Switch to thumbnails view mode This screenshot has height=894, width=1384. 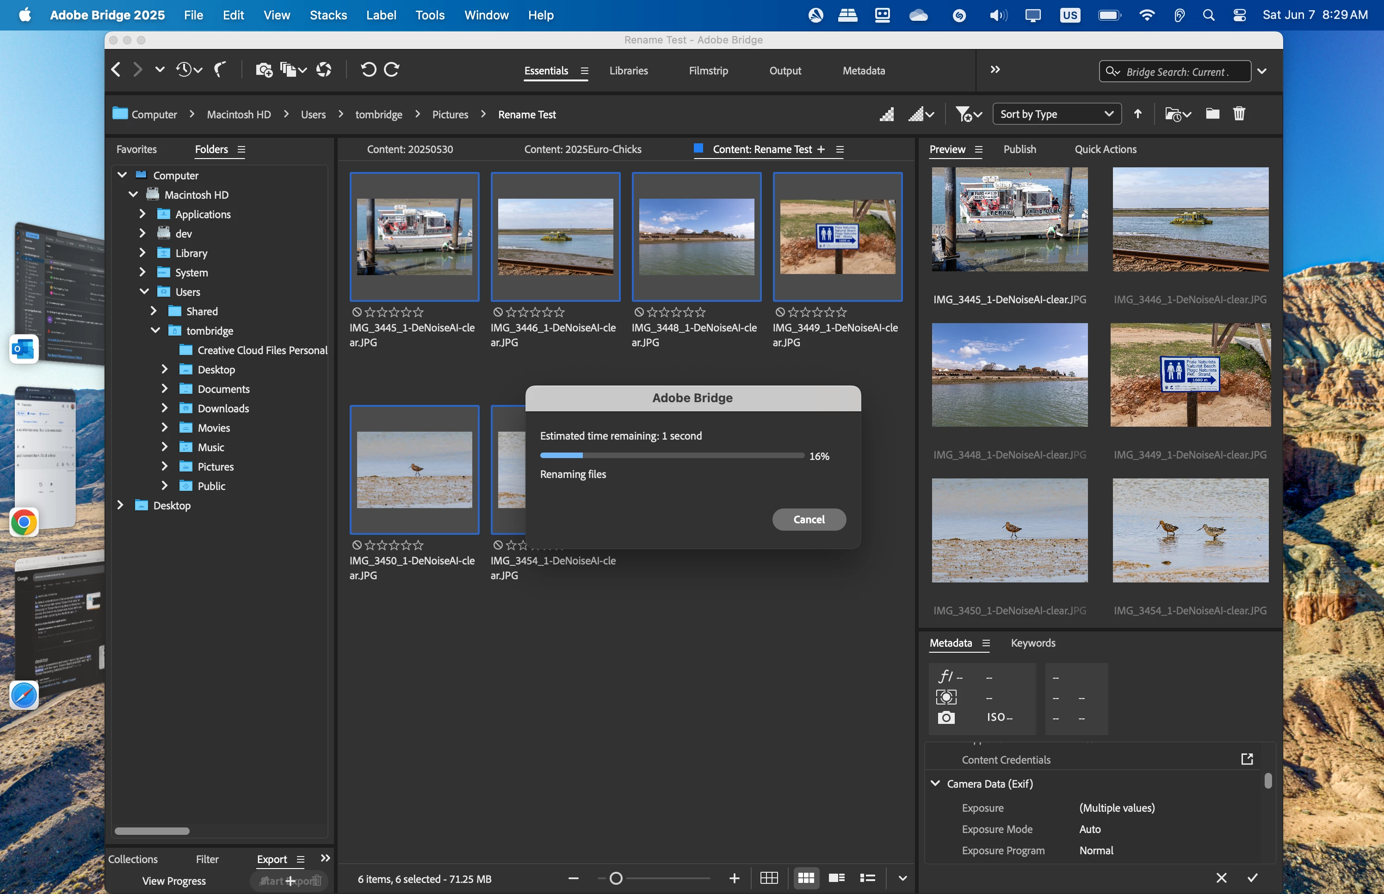coord(805,878)
